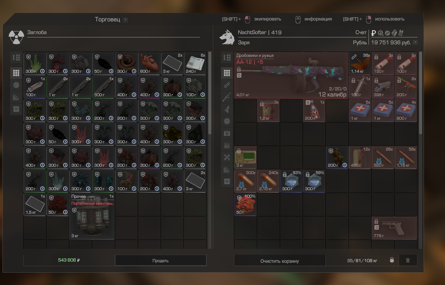
Task: Select the crystal artifact at 93%
Action: click(x=291, y=181)
